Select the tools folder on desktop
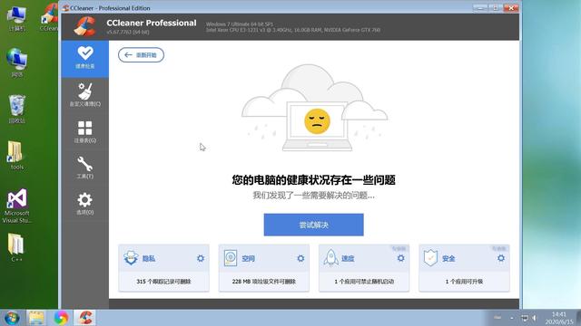Screen dimensions: 581x326 16,155
